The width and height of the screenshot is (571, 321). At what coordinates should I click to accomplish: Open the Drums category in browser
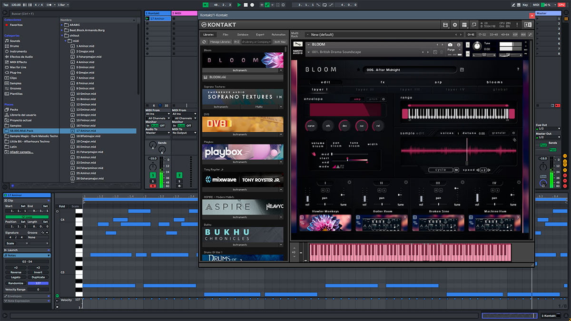pos(15,46)
